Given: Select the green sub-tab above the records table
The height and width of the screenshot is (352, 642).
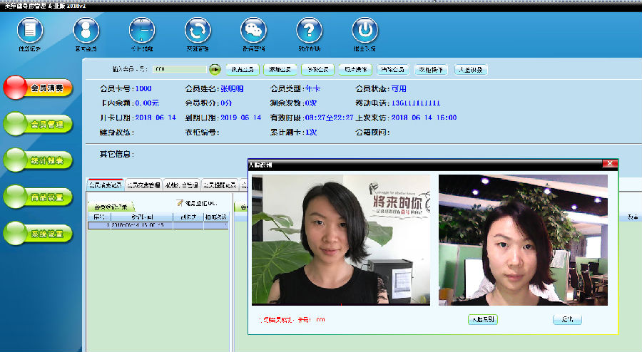Looking at the screenshot, I should tap(111, 207).
